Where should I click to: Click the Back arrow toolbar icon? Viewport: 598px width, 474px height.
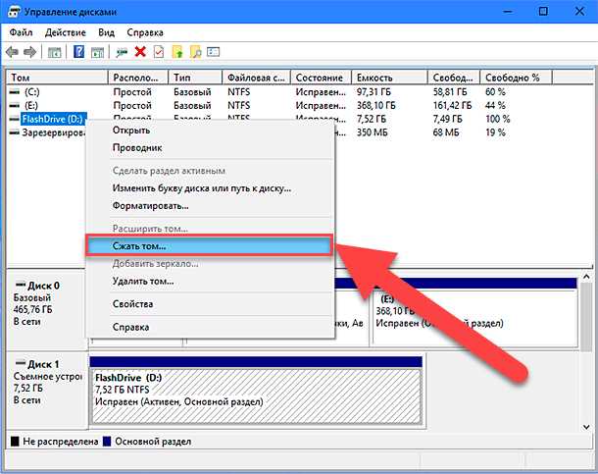pos(12,51)
